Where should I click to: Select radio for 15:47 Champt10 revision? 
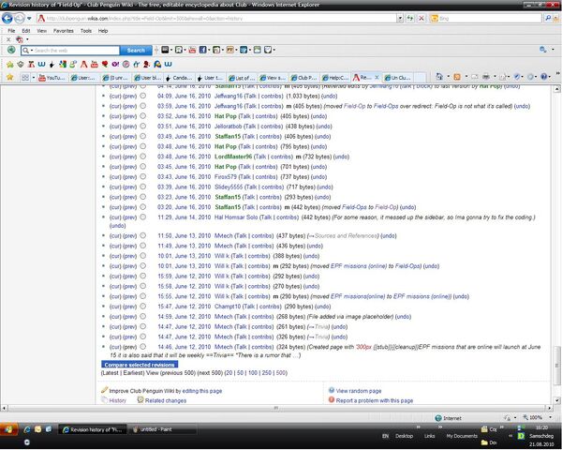pyautogui.click(x=142, y=307)
